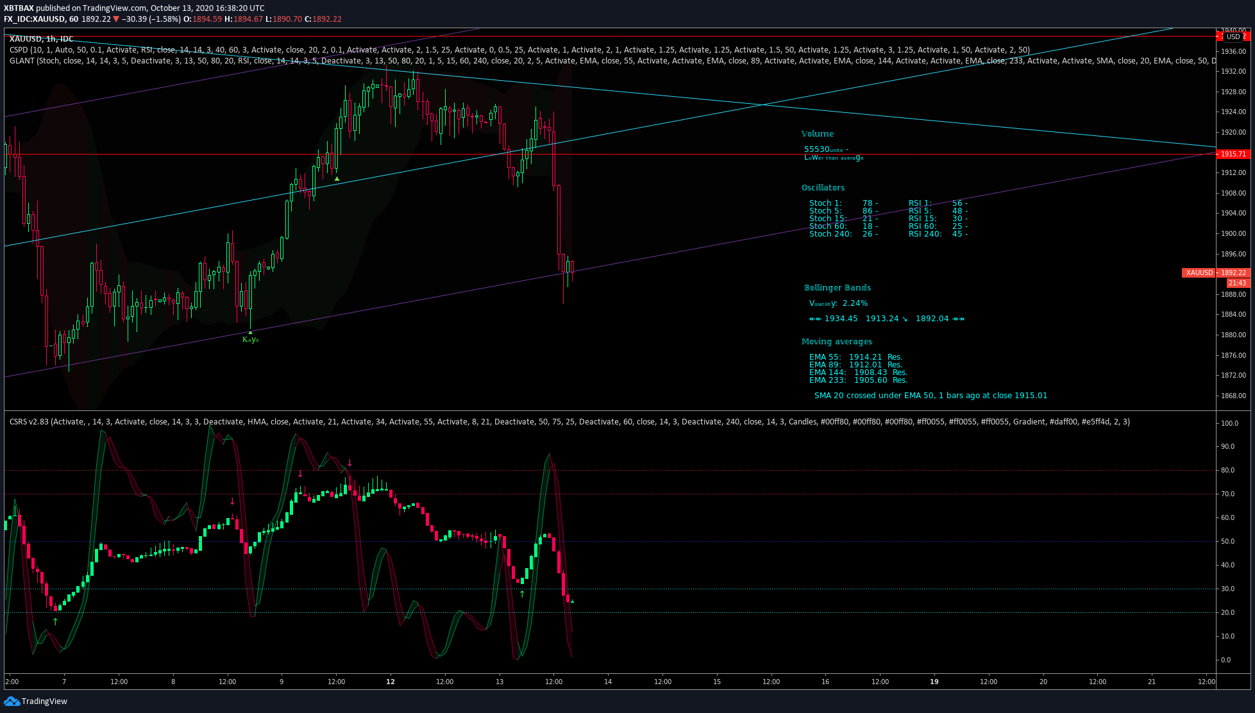The height and width of the screenshot is (713, 1255).
Task: Click the red down triangle beside the -30.39 change
Action: (x=116, y=19)
